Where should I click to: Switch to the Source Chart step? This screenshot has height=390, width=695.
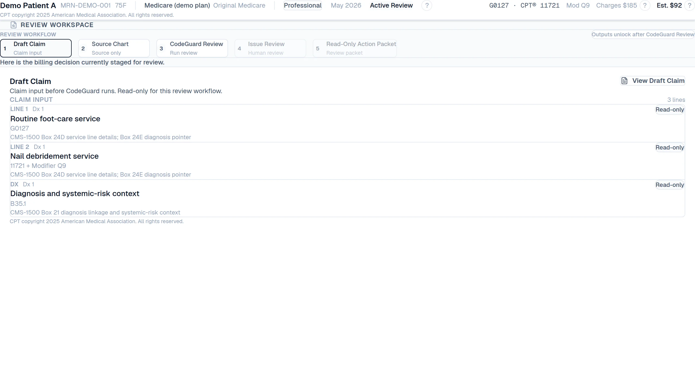pos(114,48)
